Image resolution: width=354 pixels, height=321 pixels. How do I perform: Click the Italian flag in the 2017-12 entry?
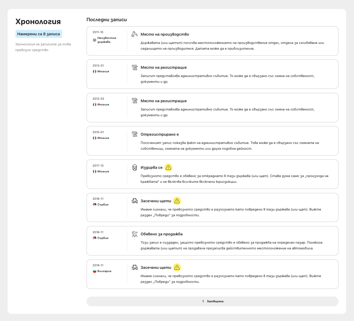pos(94,171)
